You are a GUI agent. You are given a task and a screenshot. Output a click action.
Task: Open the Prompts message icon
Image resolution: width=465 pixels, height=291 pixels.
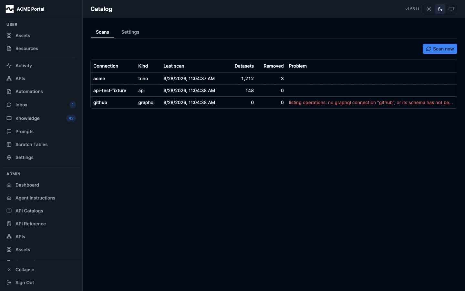point(9,132)
